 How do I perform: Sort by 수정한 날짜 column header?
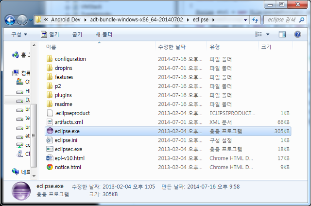(x=172, y=47)
